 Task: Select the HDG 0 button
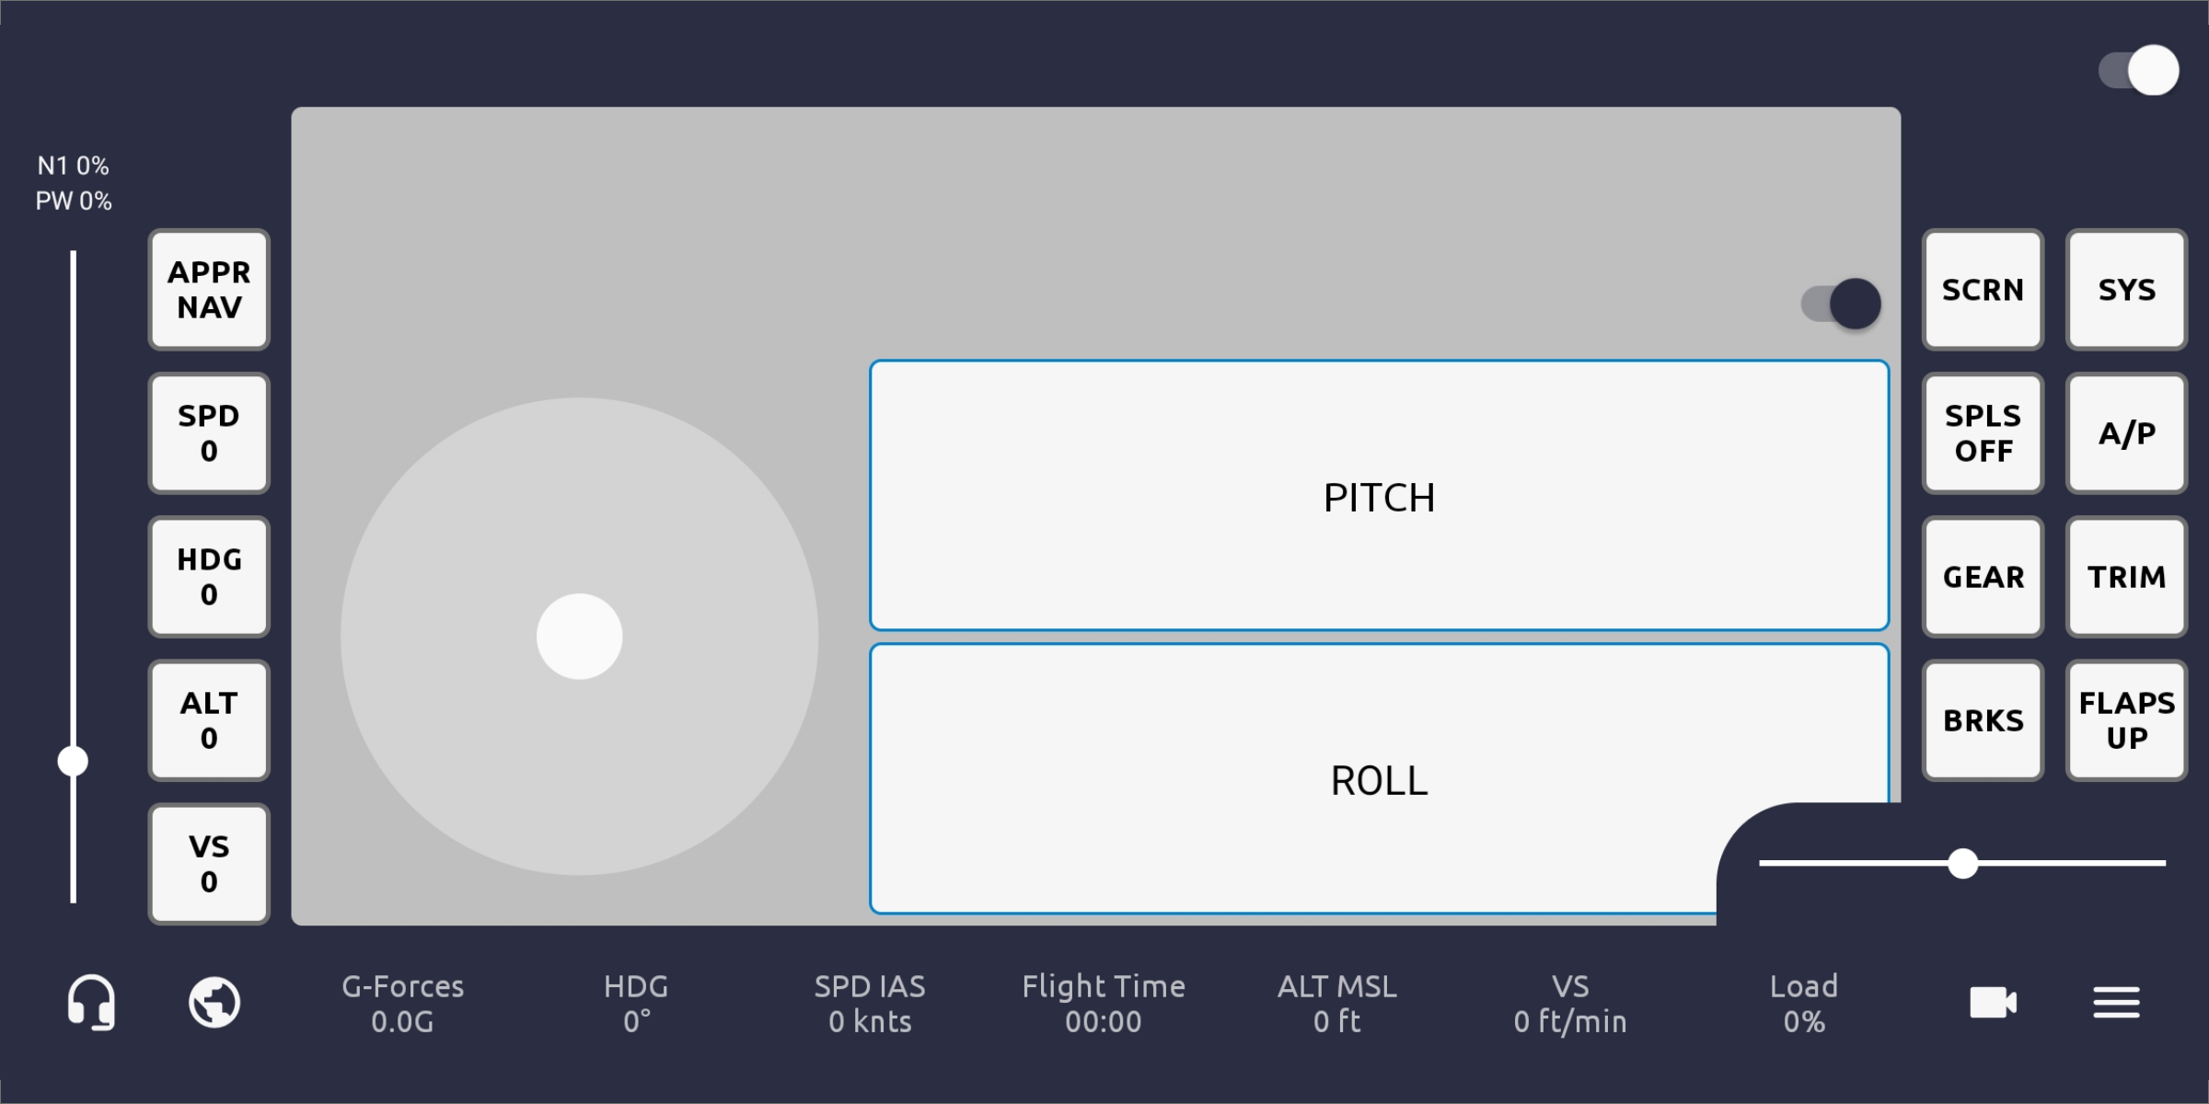(209, 577)
